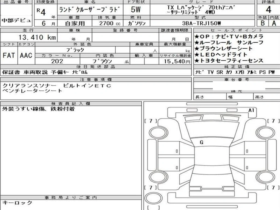The height and width of the screenshot is (210, 280).
Task: Click 車両取説 in later-shipped parts
Action: [x=36, y=72]
